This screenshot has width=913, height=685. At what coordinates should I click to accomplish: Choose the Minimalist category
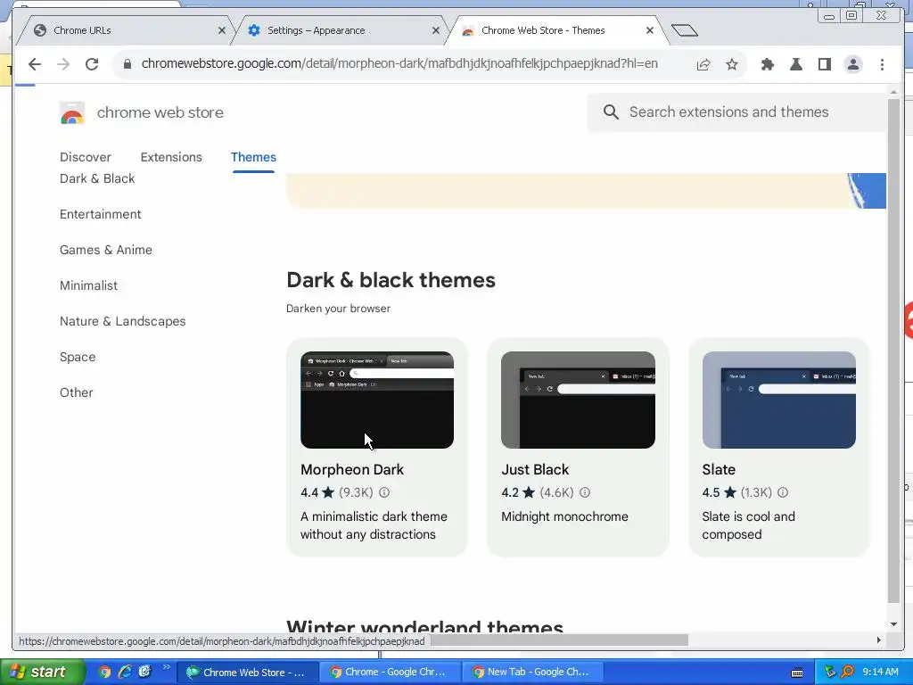pos(88,285)
